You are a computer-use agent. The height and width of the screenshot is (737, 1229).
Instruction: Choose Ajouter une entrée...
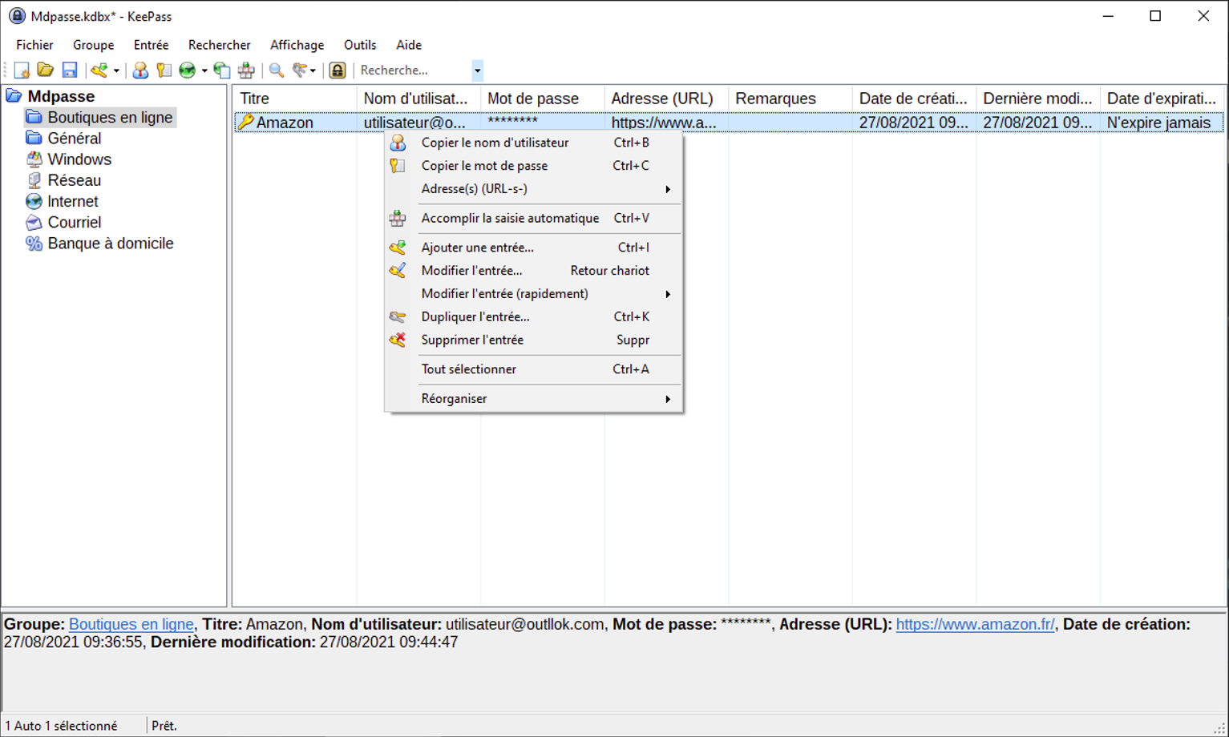click(533, 248)
